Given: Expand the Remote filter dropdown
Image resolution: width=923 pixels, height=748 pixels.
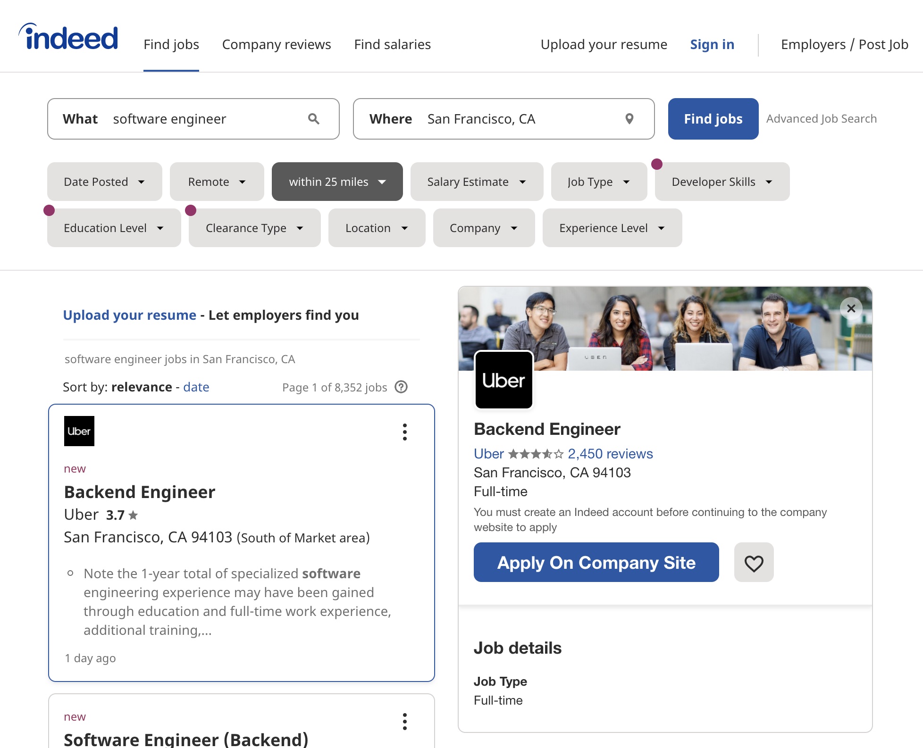Looking at the screenshot, I should tap(217, 182).
